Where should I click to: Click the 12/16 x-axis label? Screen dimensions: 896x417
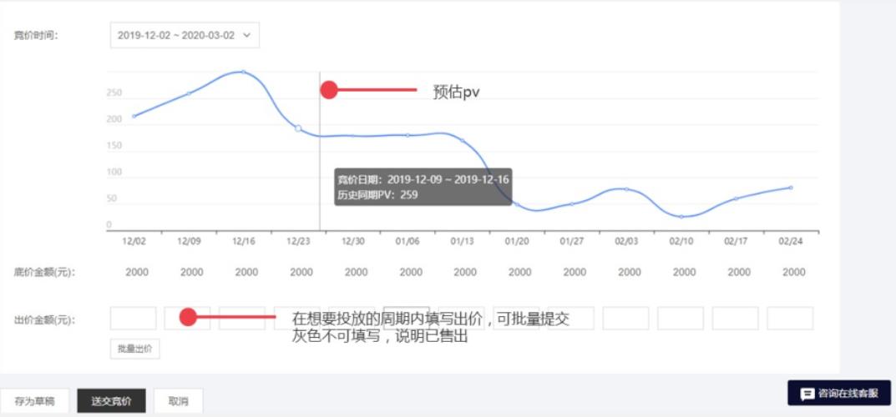click(x=244, y=242)
